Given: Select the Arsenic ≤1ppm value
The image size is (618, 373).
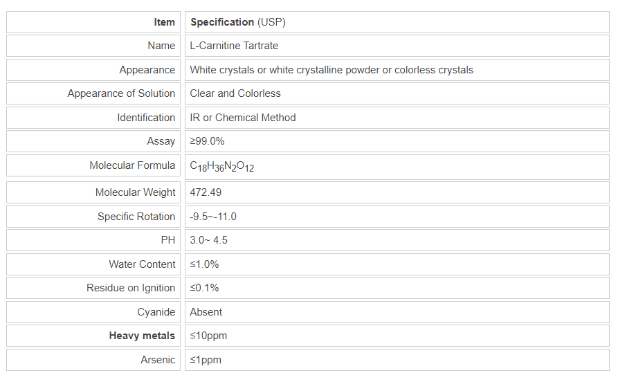Looking at the screenshot, I should click(x=206, y=360).
